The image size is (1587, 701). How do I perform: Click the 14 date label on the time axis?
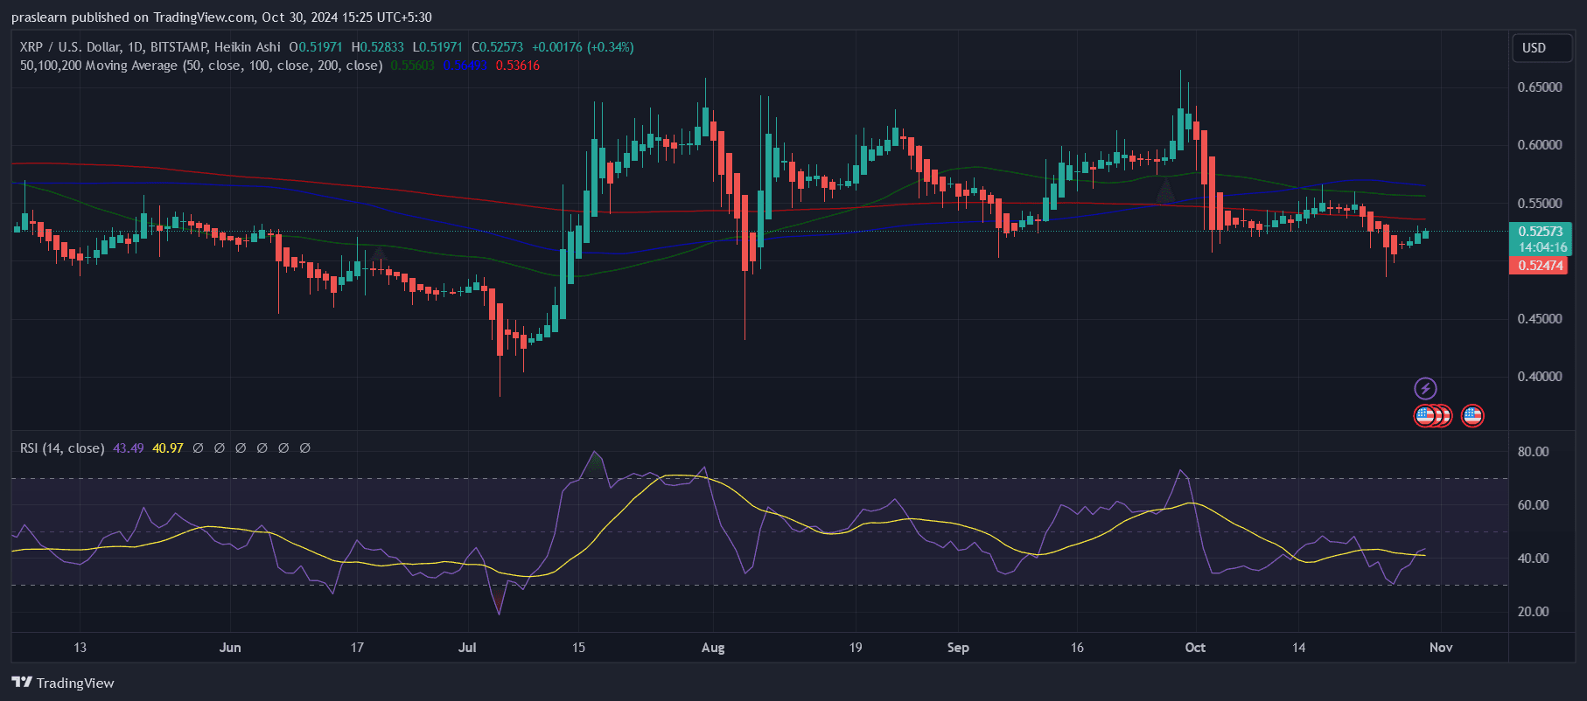[1299, 648]
